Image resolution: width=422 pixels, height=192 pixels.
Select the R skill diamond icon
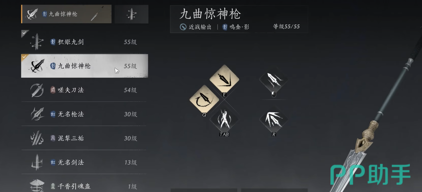tap(274, 119)
